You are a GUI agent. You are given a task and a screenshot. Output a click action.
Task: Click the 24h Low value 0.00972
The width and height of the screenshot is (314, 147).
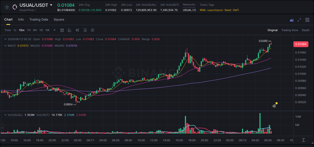126,10
